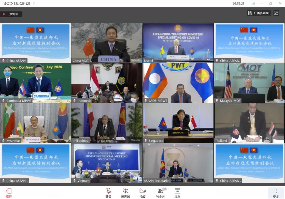
Task: Check the green network signal icon
Action: click(x=253, y=3)
